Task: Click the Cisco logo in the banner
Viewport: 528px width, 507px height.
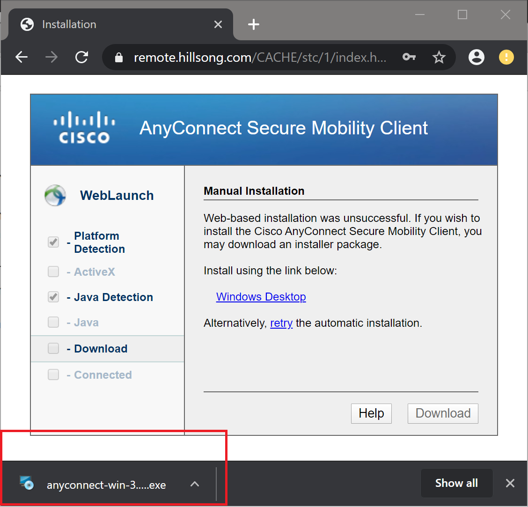Action: point(84,127)
